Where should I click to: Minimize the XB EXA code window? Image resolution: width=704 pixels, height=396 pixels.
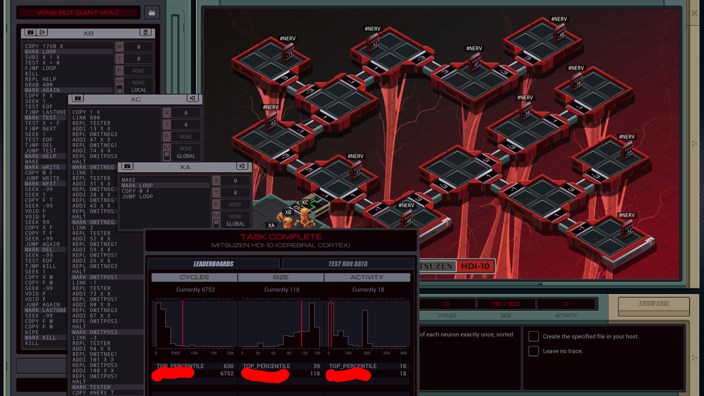(x=30, y=32)
